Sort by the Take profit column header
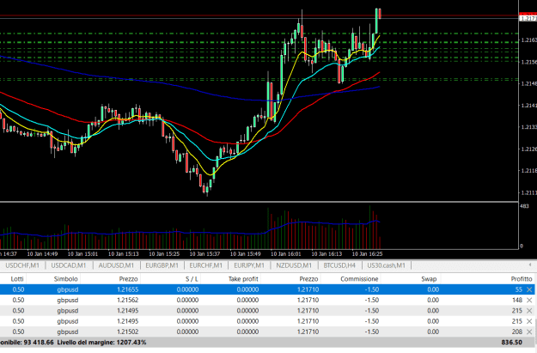 243,279
